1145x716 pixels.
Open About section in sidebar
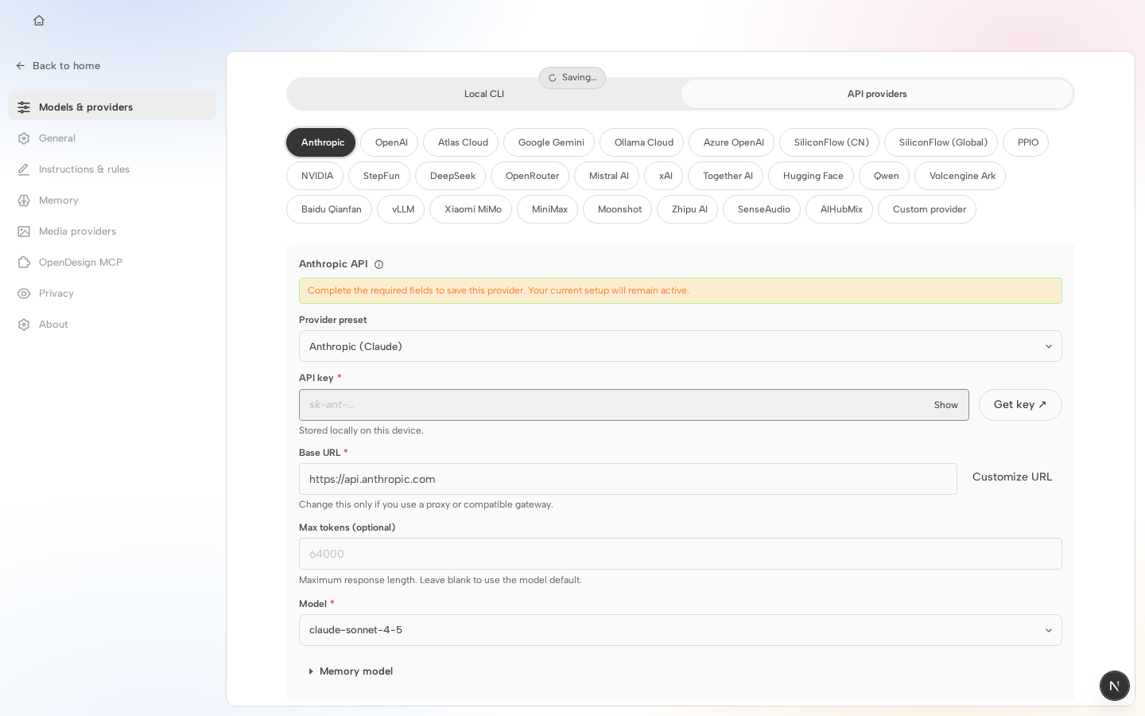tap(112, 324)
